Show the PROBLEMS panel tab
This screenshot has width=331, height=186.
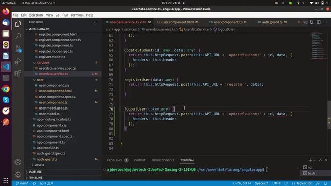114,160
